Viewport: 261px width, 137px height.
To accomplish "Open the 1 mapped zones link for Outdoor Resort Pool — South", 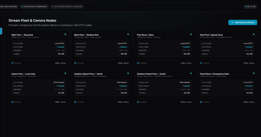I will (186, 86).
